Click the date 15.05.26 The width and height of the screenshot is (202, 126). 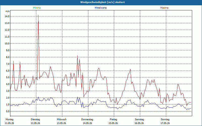pyautogui.click(x=113, y=123)
